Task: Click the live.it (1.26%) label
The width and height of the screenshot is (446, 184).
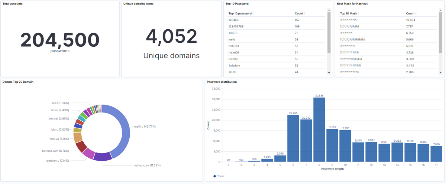Action: [60, 103]
